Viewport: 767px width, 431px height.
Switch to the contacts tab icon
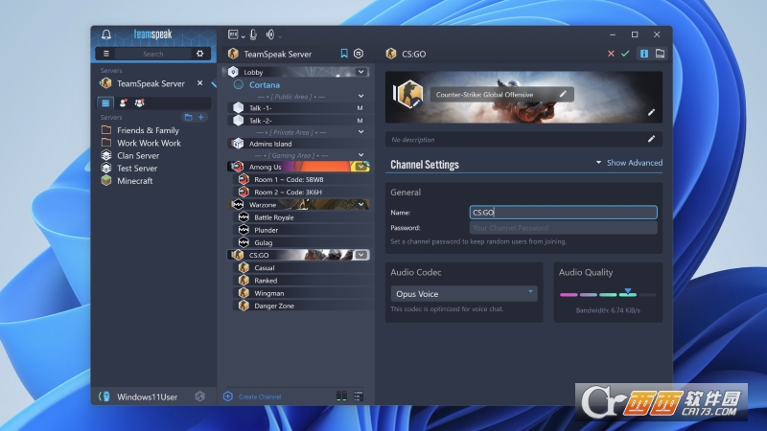[x=123, y=103]
